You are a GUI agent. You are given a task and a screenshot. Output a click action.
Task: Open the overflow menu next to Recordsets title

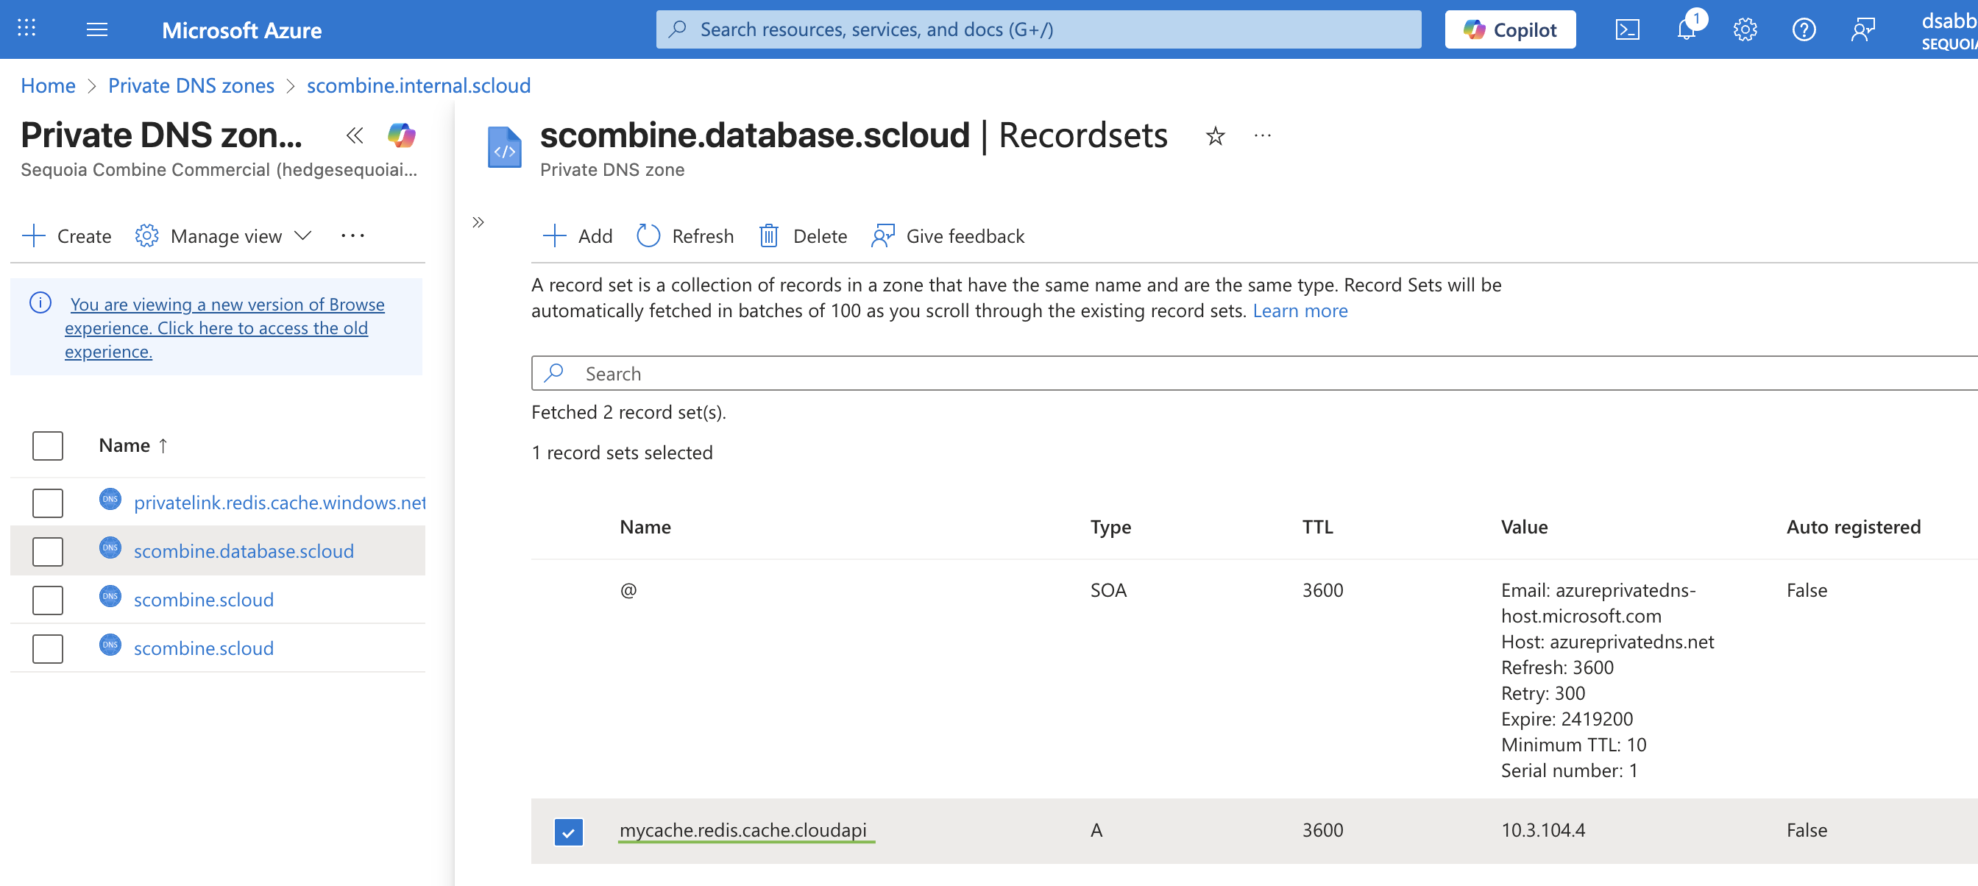click(x=1262, y=136)
